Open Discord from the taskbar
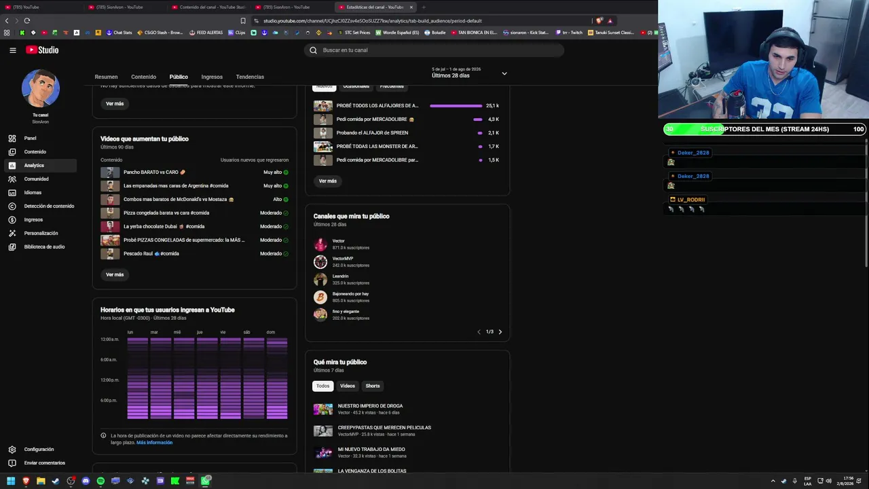 (86, 481)
